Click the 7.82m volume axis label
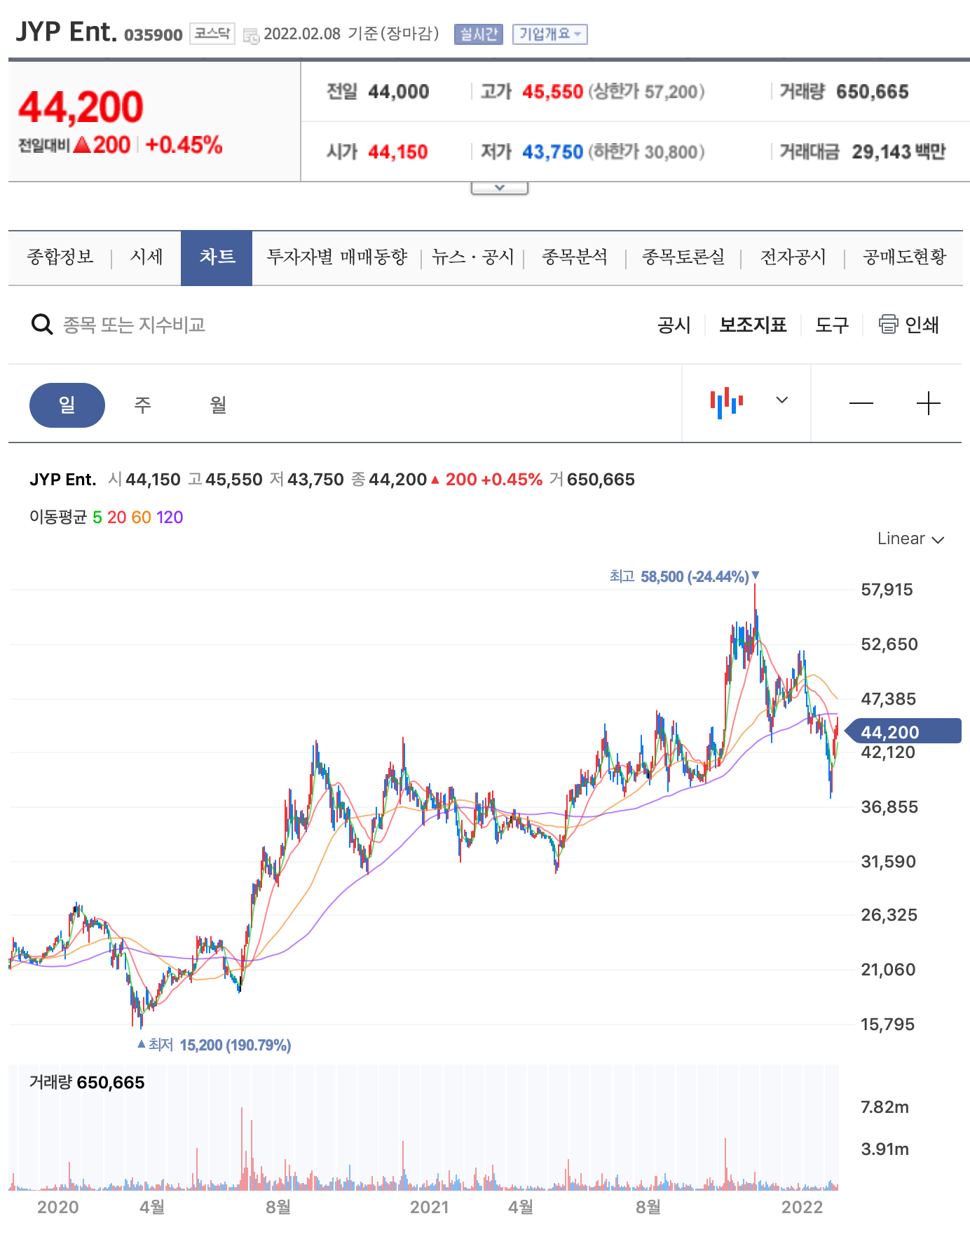 [x=884, y=1107]
